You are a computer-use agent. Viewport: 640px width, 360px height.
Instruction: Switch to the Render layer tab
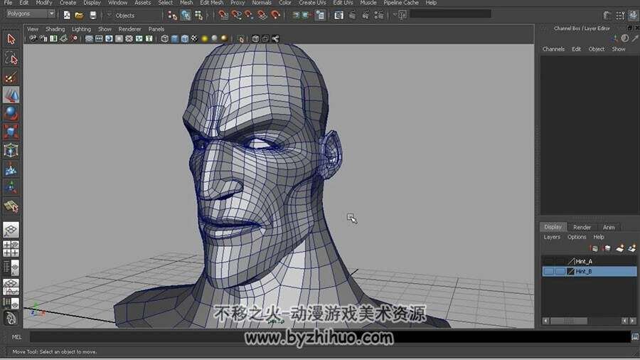coord(582,228)
